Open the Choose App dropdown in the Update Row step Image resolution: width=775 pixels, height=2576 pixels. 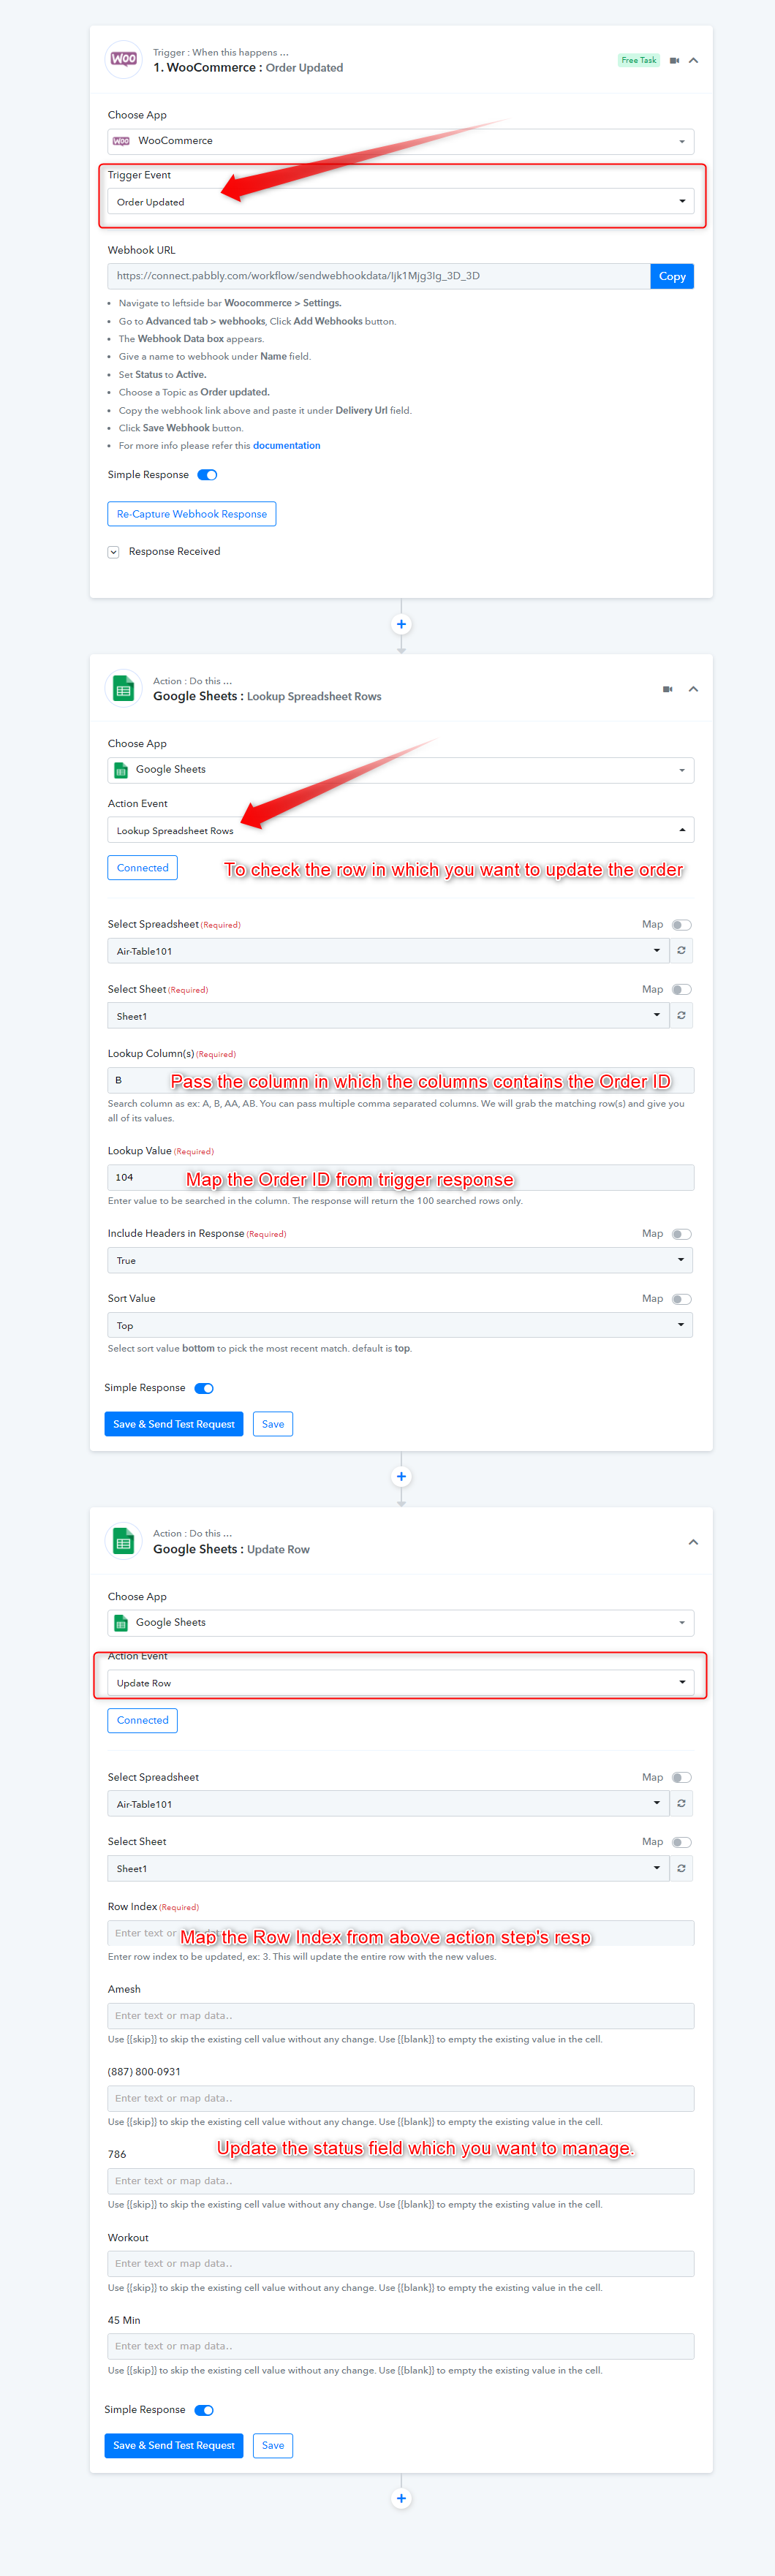(400, 1623)
